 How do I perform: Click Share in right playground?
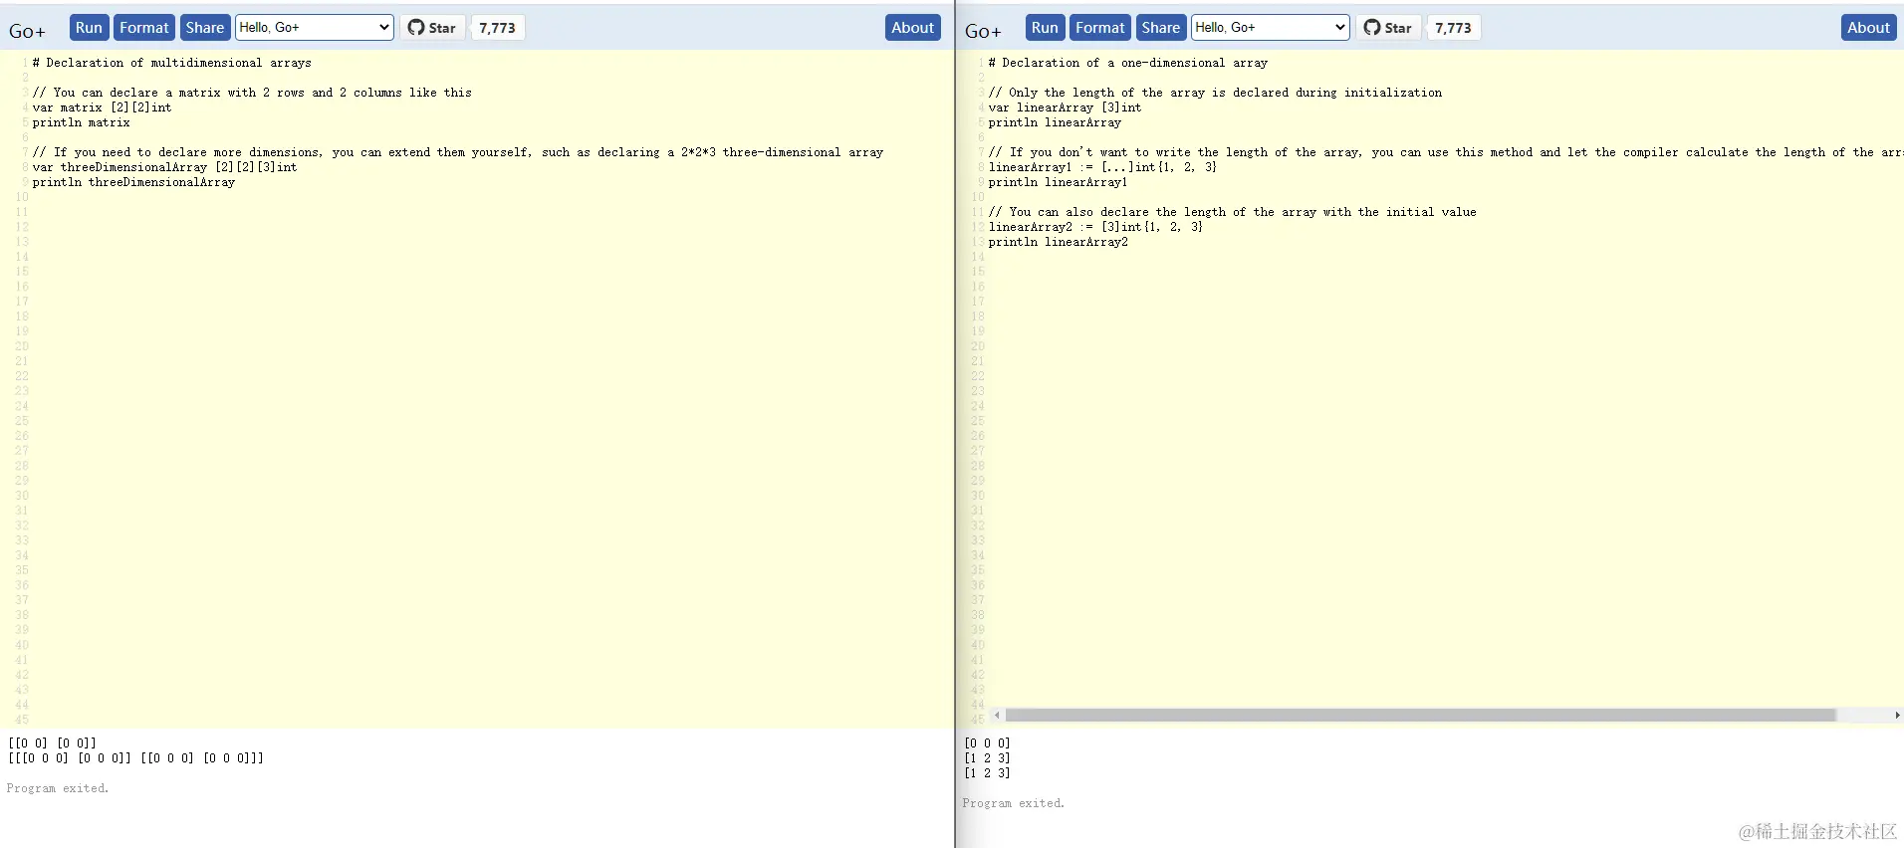[x=1161, y=28]
